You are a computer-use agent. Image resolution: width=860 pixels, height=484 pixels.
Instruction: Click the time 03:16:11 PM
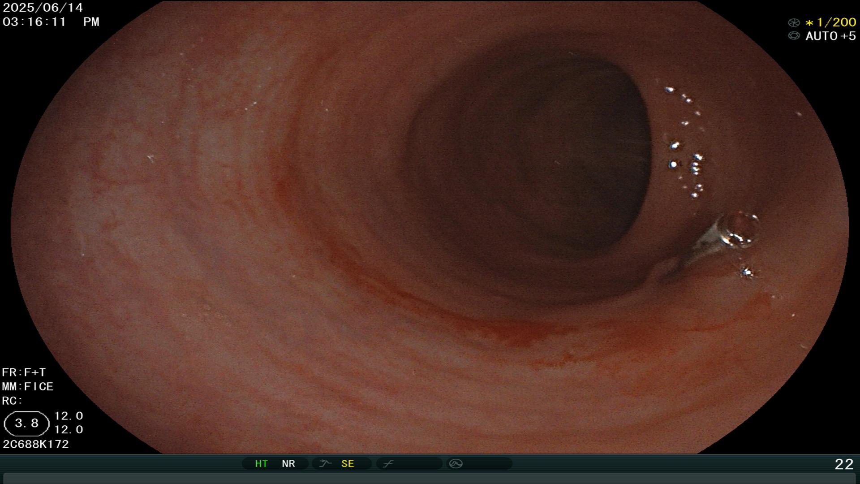coord(51,22)
